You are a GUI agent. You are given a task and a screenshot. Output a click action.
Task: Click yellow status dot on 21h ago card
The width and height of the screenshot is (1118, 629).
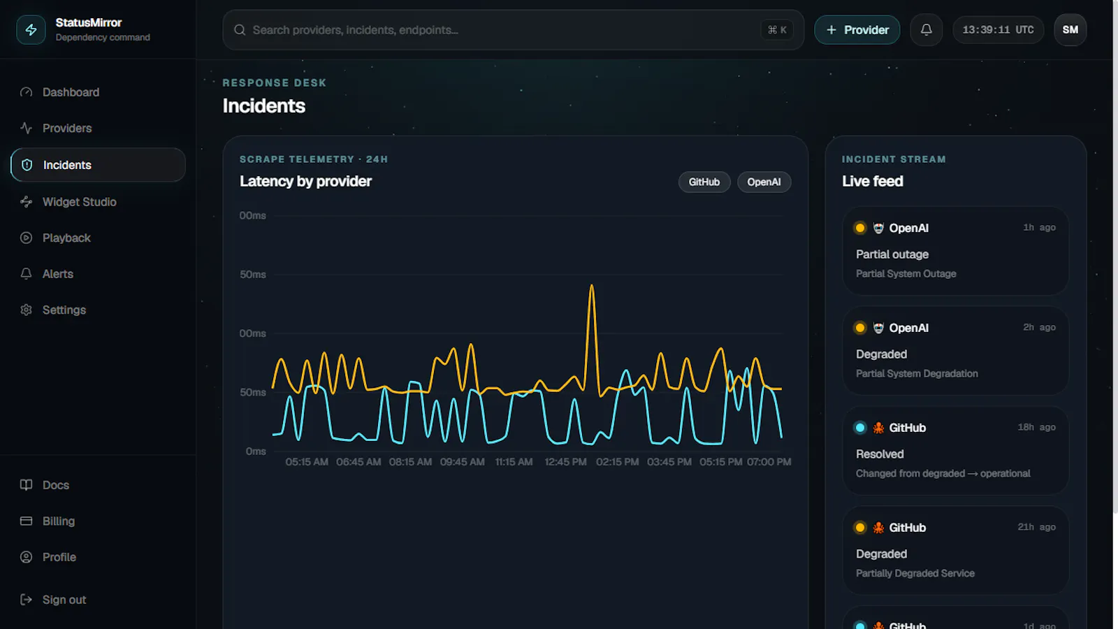coord(860,528)
